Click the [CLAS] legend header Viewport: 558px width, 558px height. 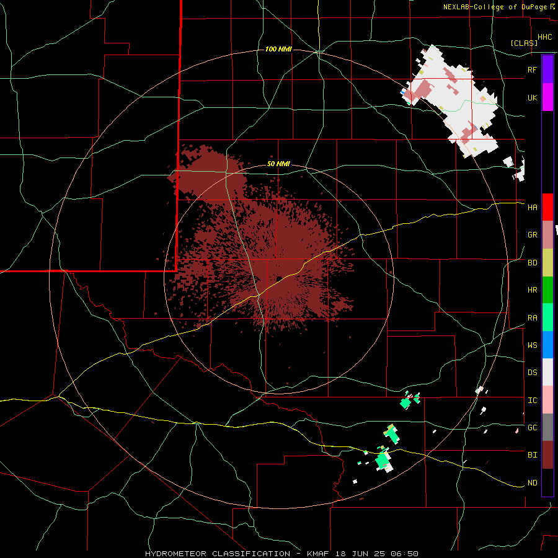pos(524,43)
